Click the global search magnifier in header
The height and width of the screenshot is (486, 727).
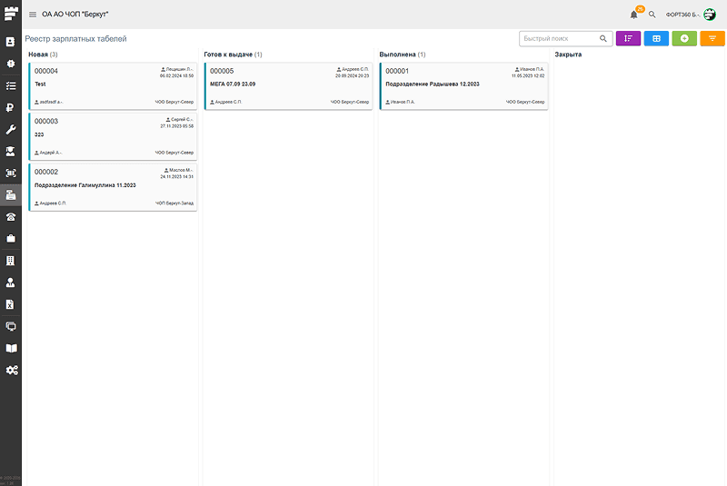[x=652, y=15]
